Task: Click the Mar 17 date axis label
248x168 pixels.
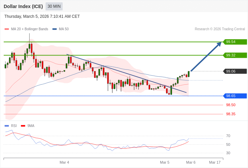Action: click(215, 162)
